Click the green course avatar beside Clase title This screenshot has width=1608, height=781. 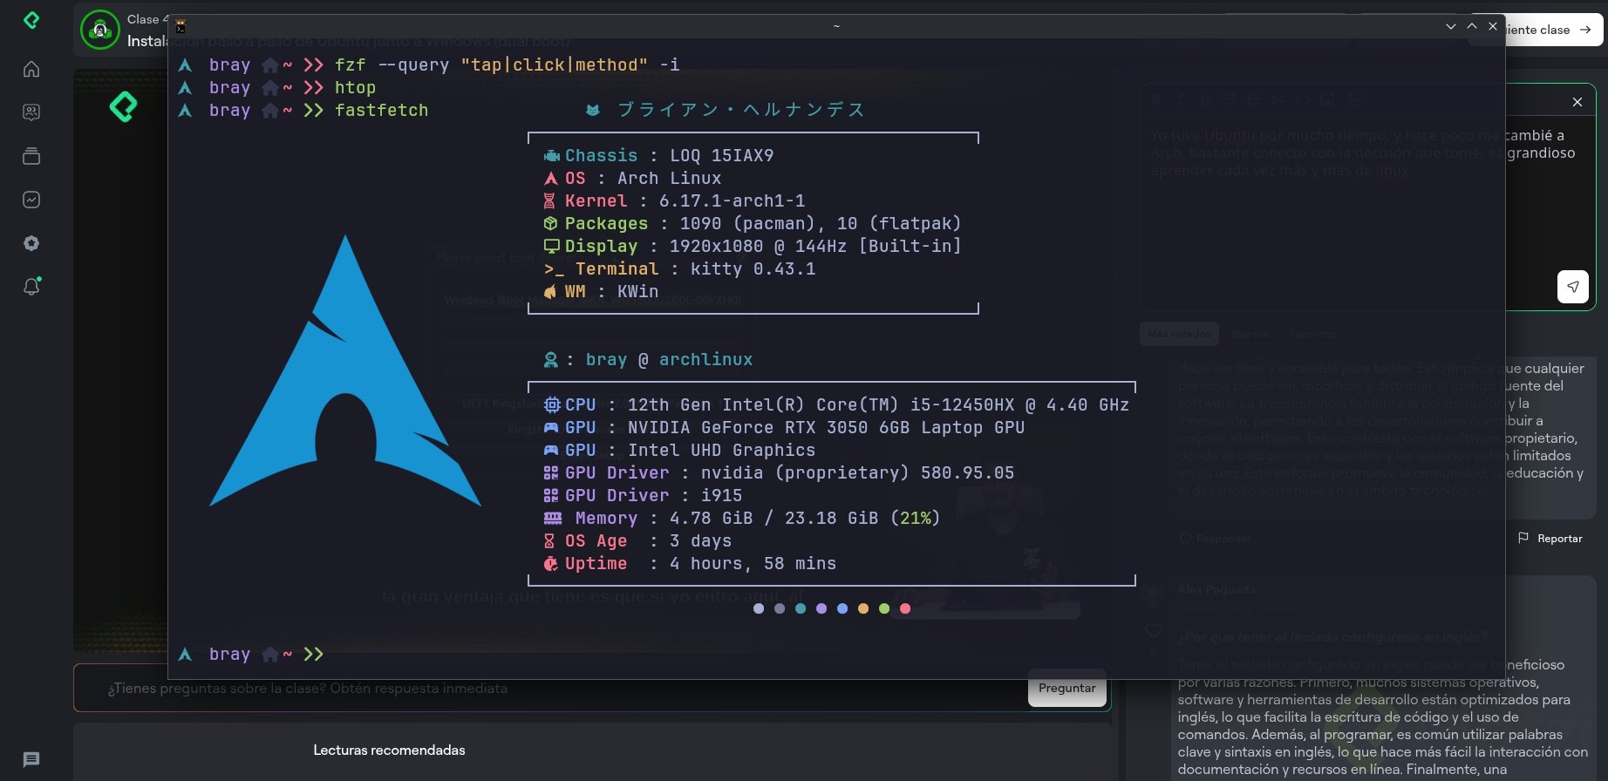click(x=100, y=31)
